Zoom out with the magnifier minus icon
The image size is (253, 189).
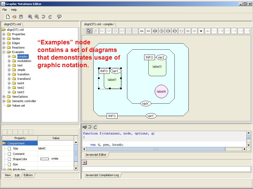37,17
